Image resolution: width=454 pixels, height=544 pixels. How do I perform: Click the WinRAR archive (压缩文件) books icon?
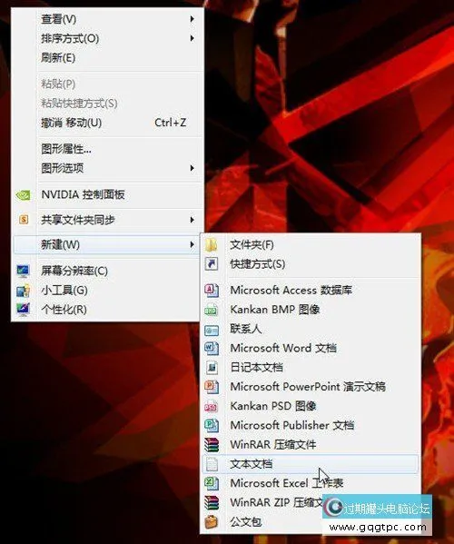point(212,444)
